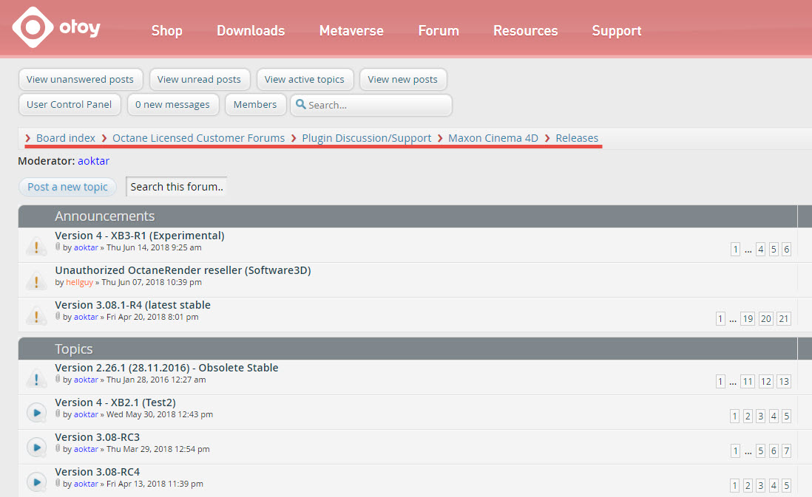
Task: Click announcement icon beside Unauthorized OctaneRender reseller
Action: click(x=36, y=281)
